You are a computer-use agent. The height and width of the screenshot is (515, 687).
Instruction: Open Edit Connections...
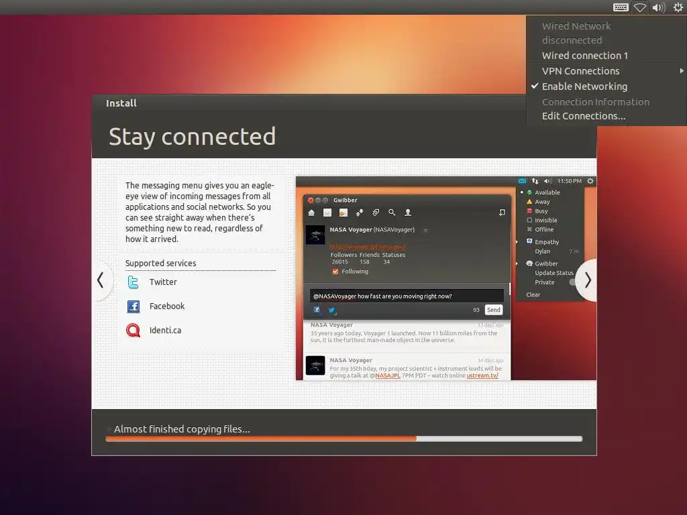tap(584, 116)
